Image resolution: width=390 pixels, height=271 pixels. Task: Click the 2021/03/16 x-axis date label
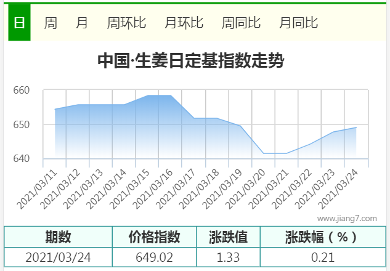[153, 190]
